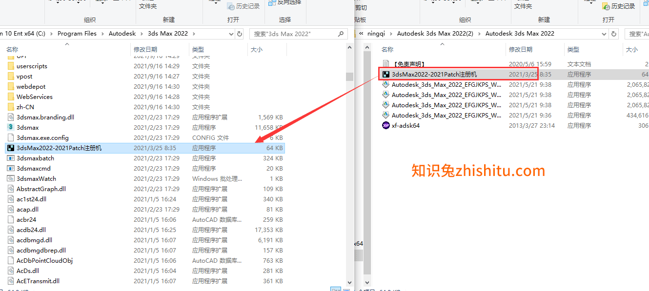649x291 pixels.
Task: Click Autodesk installer icon in 434,616 row
Action: point(386,116)
